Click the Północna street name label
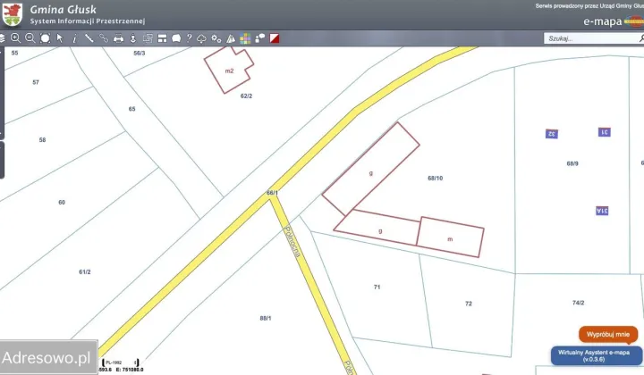This screenshot has width=644, height=375. [292, 241]
